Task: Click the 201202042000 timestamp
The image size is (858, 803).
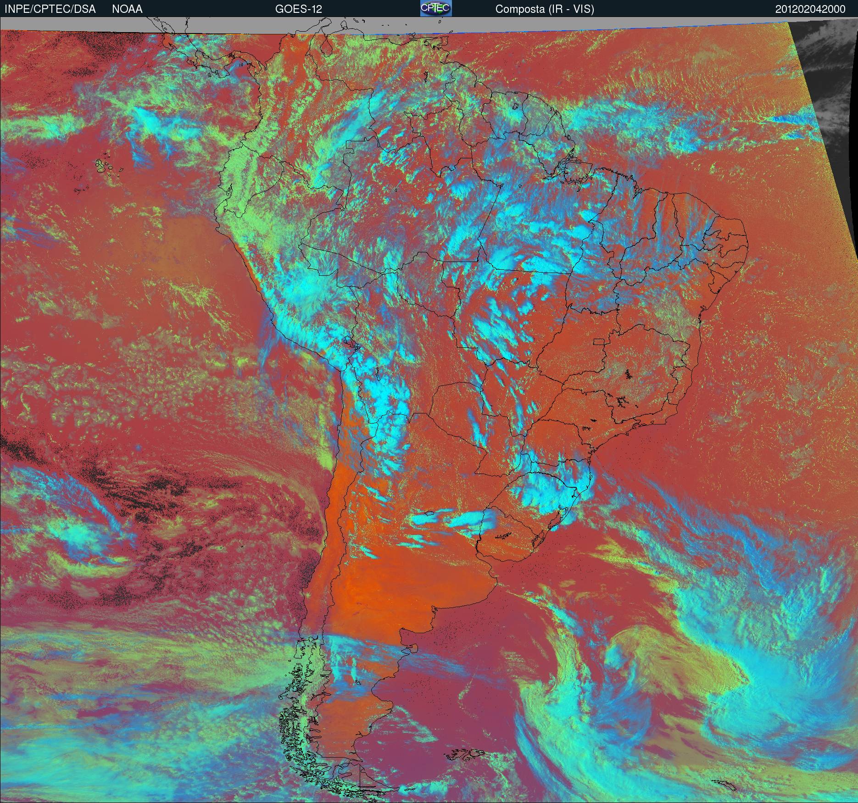Action: (810, 9)
